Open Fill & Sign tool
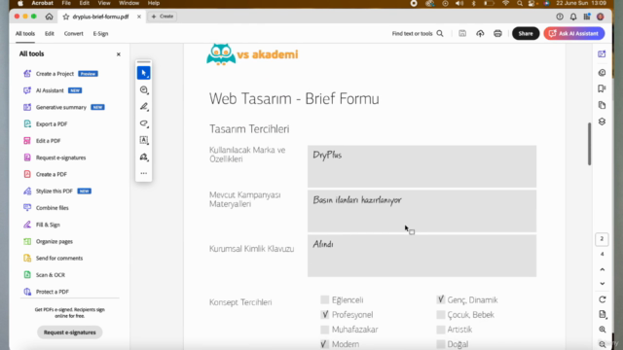Viewport: 623px width, 350px height. pos(48,225)
